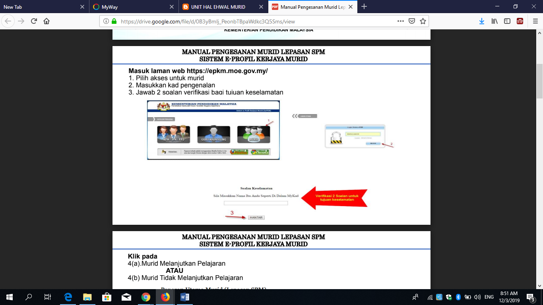This screenshot has height=305, width=543.
Task: Open the Wi-Fi network flyout
Action: (430, 297)
